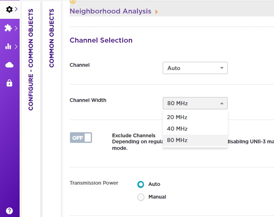Switch to Configure - Common Objects vertical tab
The height and width of the screenshot is (217, 274).
(x=31, y=60)
